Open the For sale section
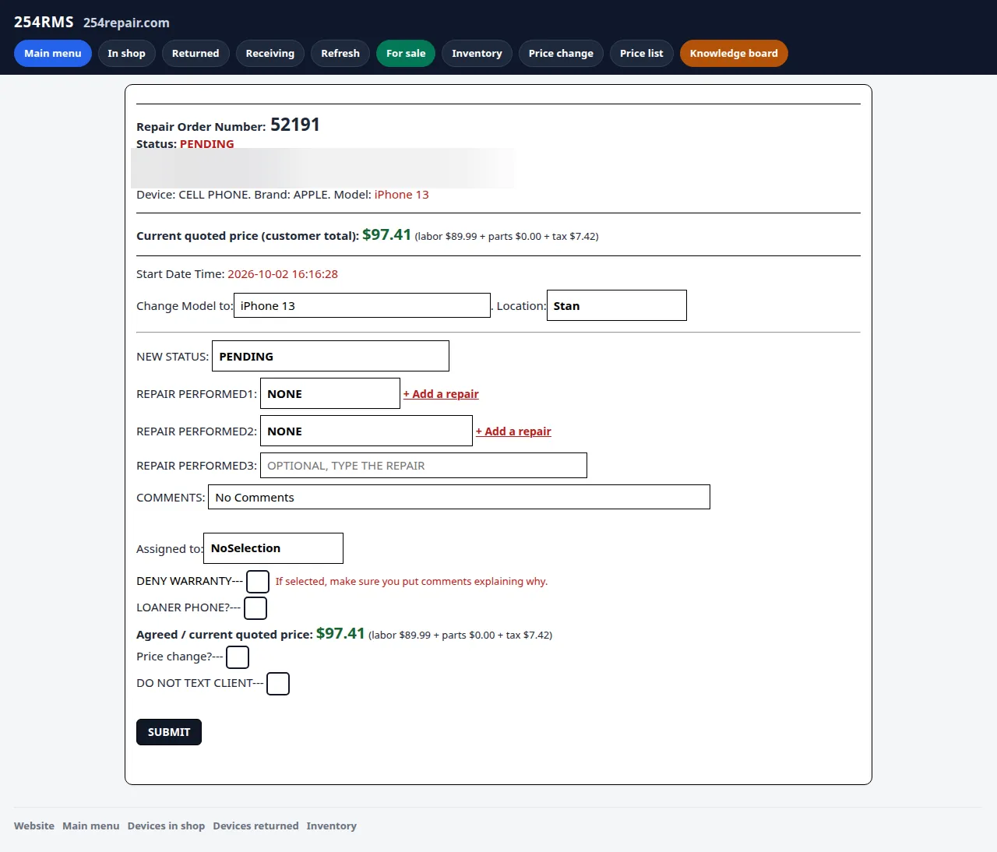Image resolution: width=997 pixels, height=852 pixels. pyautogui.click(x=406, y=54)
